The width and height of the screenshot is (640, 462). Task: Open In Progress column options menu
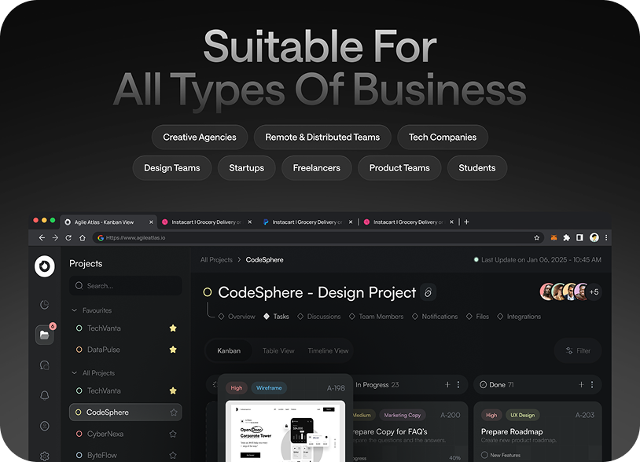(458, 384)
